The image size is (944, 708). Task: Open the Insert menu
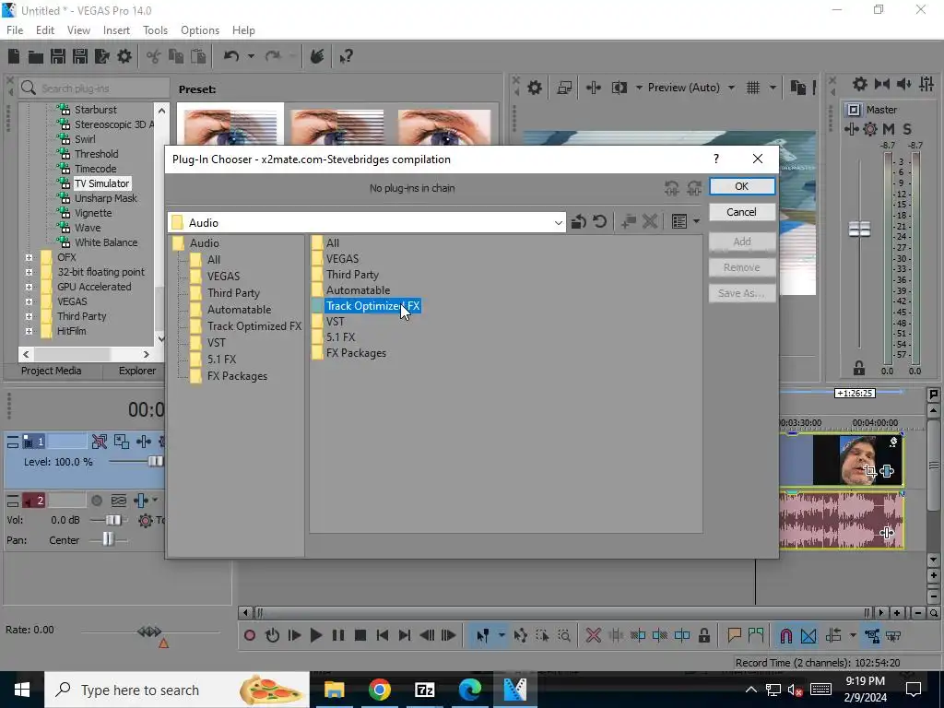tap(116, 30)
